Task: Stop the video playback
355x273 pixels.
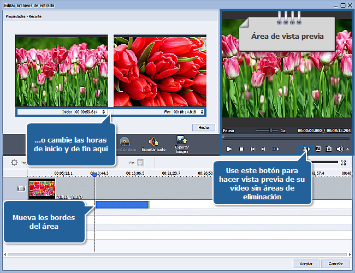Action: (241, 149)
